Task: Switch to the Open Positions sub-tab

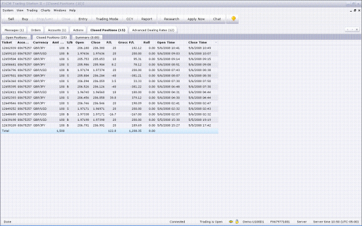Action: [x=16, y=38]
